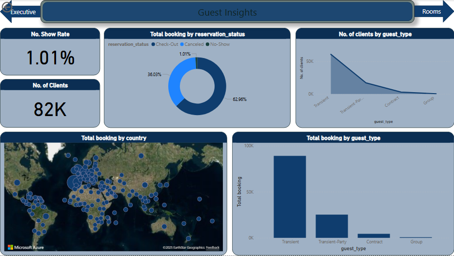Select the Check-Out legend marker
Image resolution: width=454 pixels, height=256 pixels.
(x=154, y=44)
